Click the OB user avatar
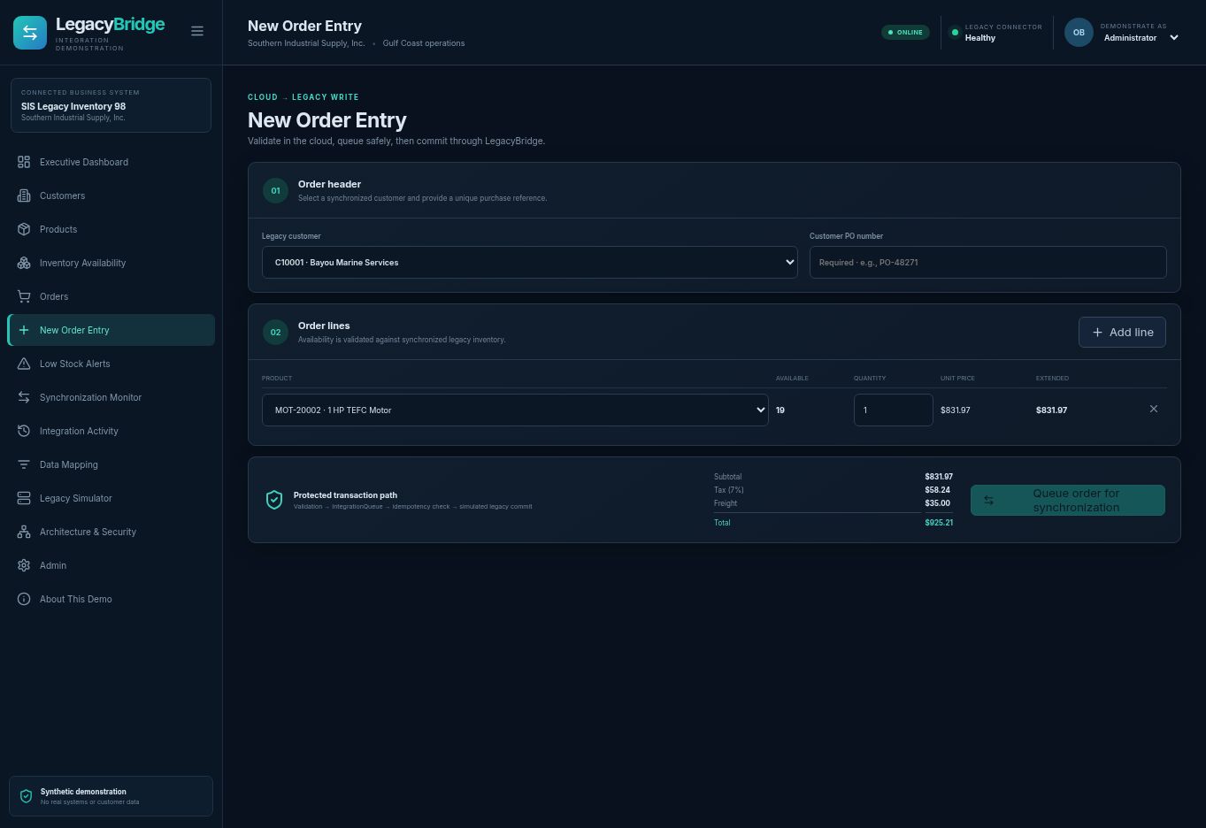 click(1079, 33)
